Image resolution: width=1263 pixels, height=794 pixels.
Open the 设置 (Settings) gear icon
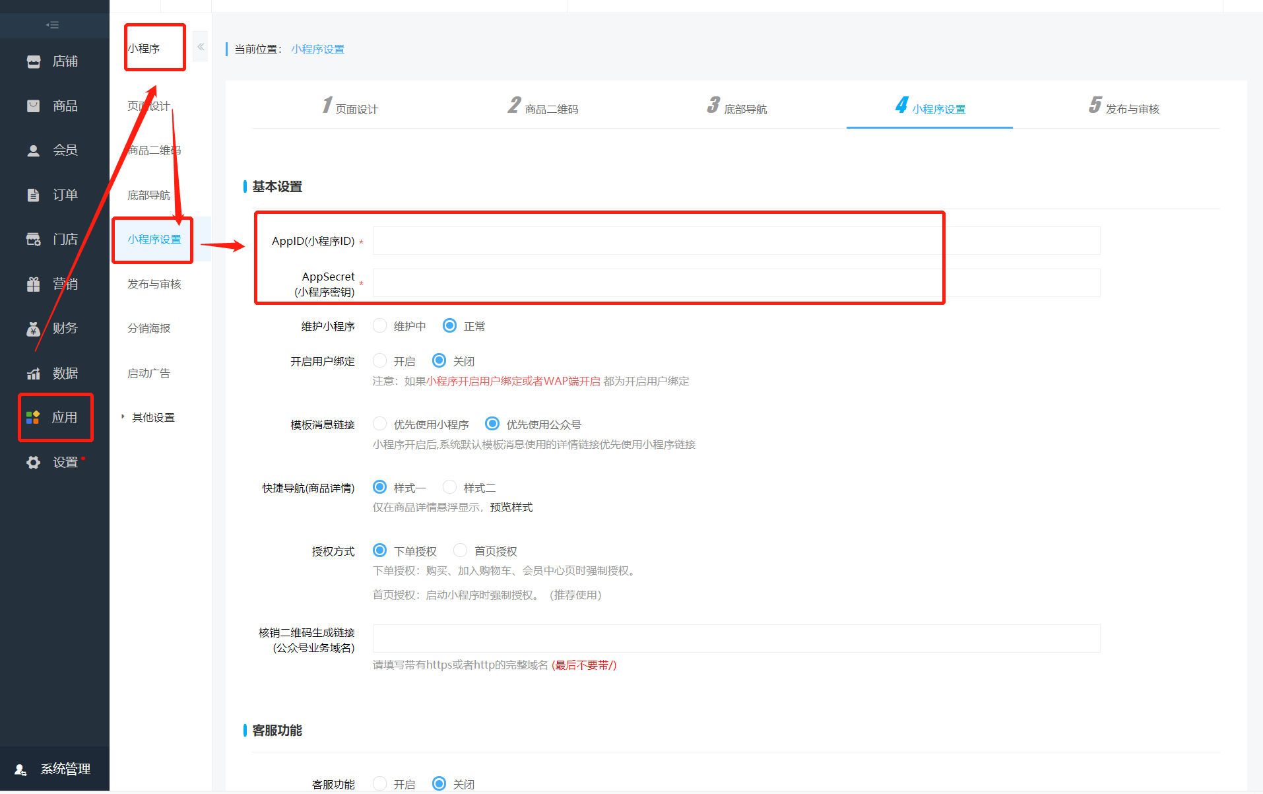click(34, 463)
